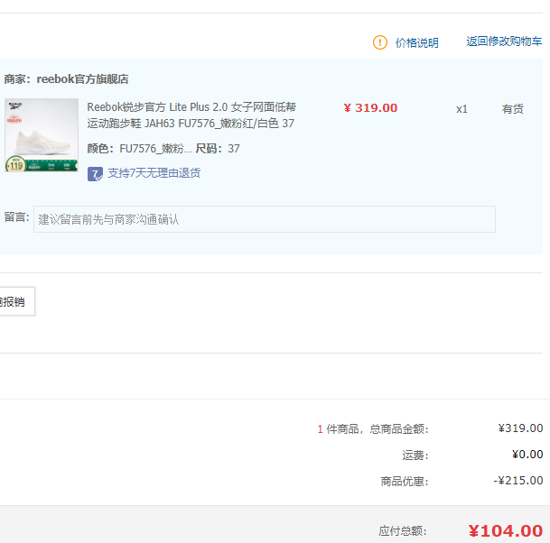
Task: Open the 价格说明 price explanation link
Action: 416,42
